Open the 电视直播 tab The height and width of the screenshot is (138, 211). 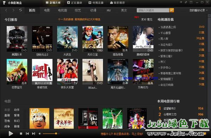pyautogui.click(x=96, y=3)
